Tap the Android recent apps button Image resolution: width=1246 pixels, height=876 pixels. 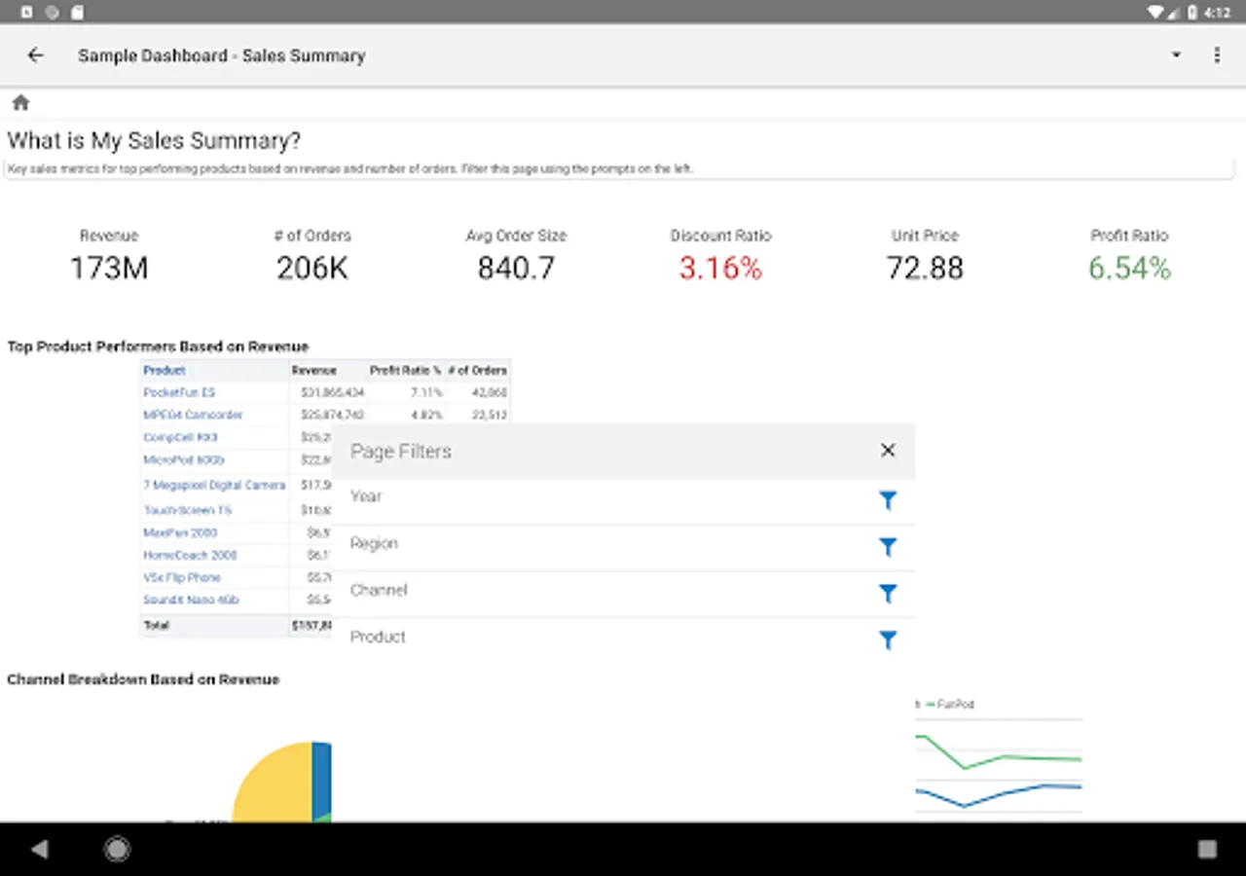pyautogui.click(x=1207, y=849)
